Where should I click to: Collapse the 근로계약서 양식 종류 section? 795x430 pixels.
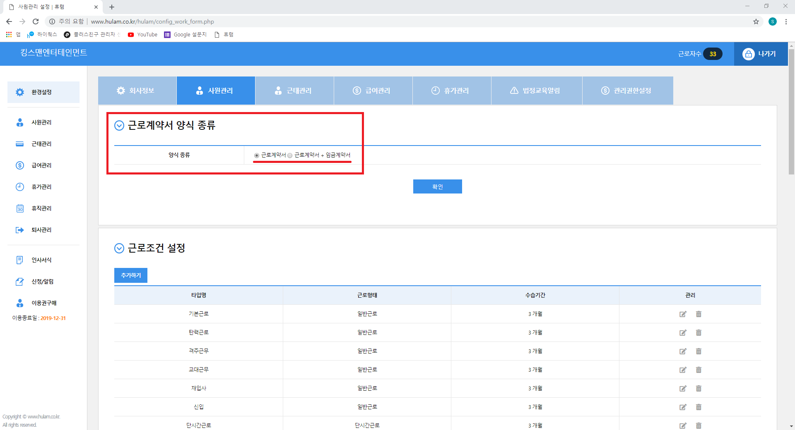pos(119,126)
